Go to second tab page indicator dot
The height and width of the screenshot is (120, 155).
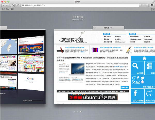coord(78,112)
